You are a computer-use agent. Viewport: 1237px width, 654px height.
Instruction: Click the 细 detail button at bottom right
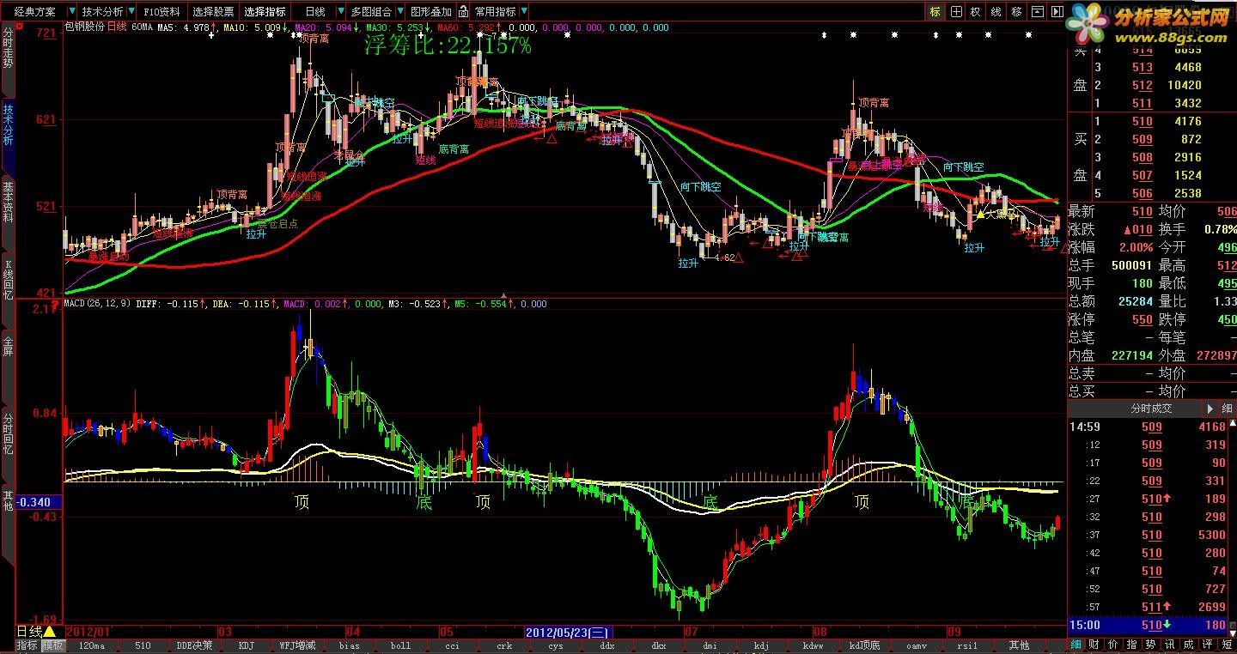[1076, 645]
